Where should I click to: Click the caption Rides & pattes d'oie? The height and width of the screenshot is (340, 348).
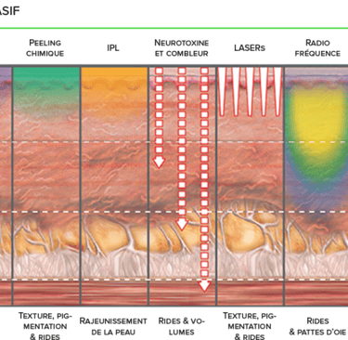[317, 326]
